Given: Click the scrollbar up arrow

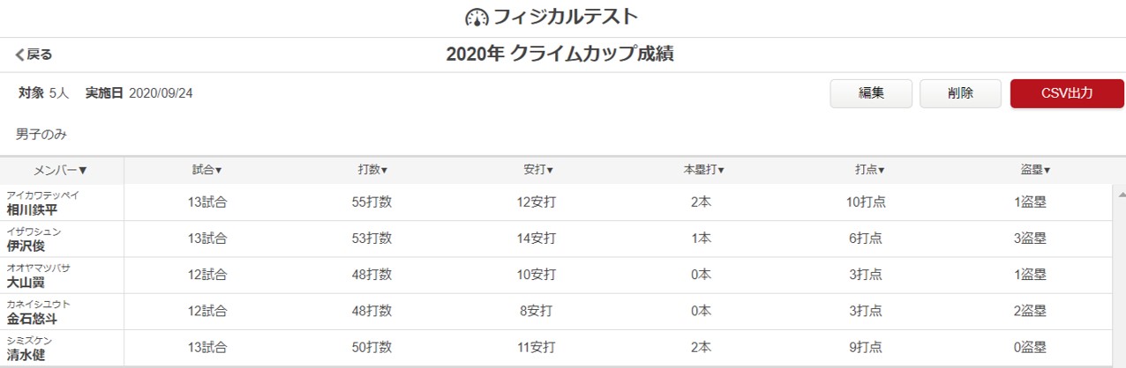Looking at the screenshot, I should click(1121, 193).
